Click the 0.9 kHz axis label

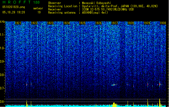2,62
